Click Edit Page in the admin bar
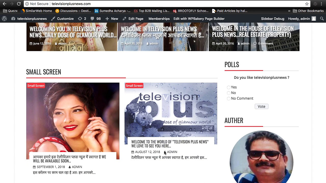The height and width of the screenshot is (183, 326). pos(133,19)
